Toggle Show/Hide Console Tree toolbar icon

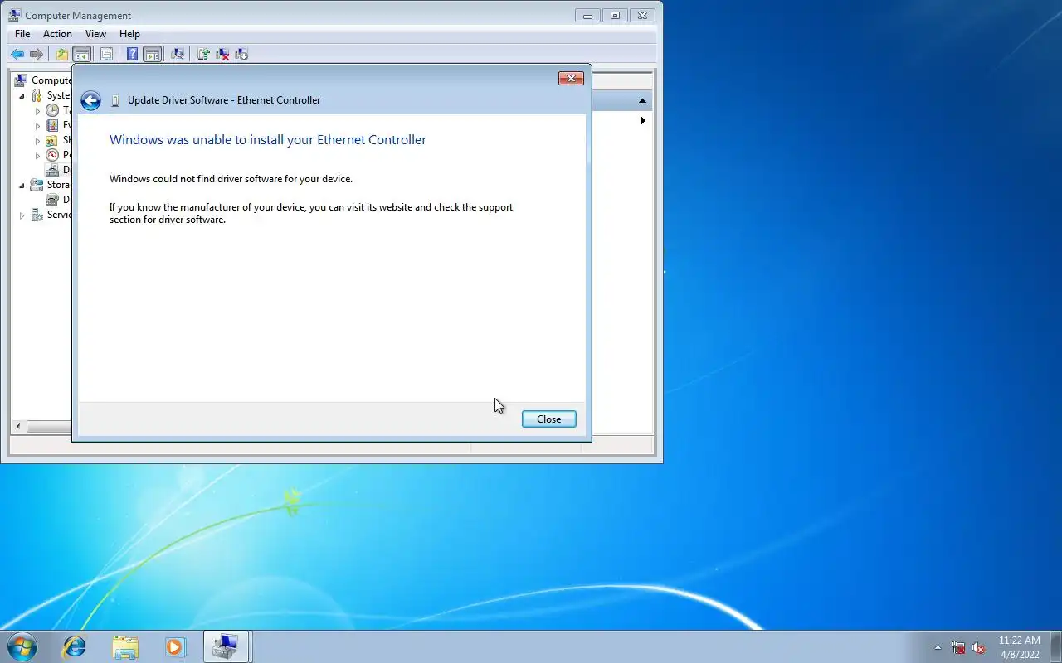coord(81,54)
